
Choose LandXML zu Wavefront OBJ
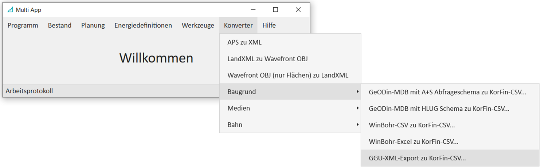290,59
